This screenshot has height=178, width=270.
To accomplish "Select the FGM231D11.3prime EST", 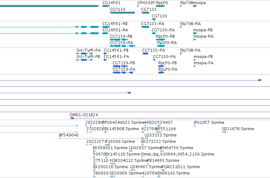I will [163, 170].
